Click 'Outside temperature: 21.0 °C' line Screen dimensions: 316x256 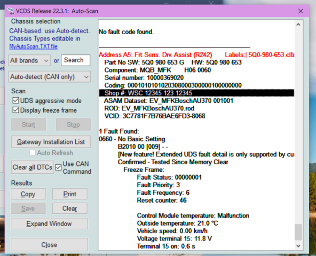(x=178, y=223)
